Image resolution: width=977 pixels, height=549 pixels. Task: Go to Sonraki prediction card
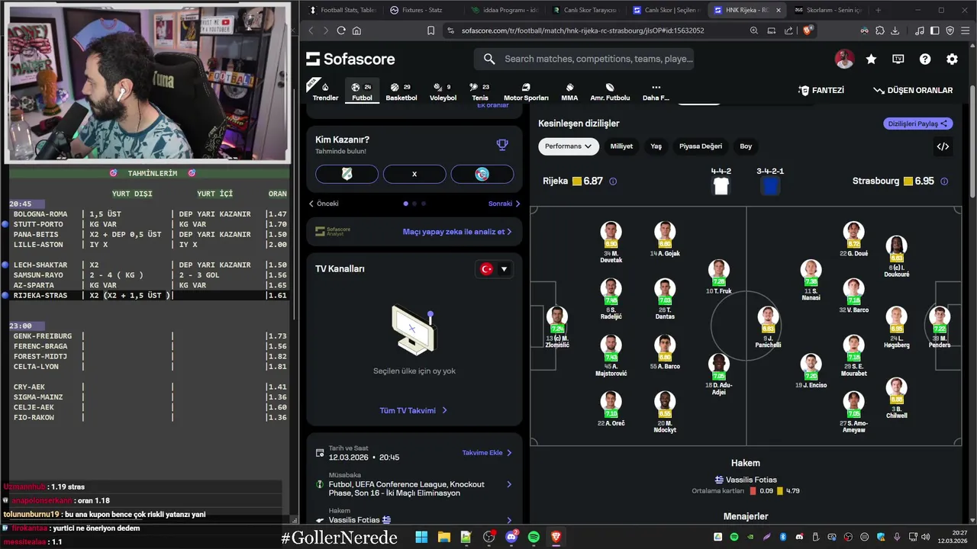pos(504,204)
